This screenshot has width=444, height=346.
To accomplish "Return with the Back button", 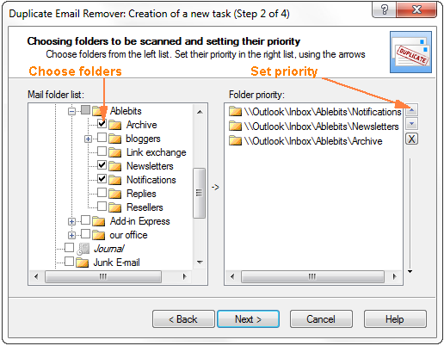I will [x=183, y=319].
